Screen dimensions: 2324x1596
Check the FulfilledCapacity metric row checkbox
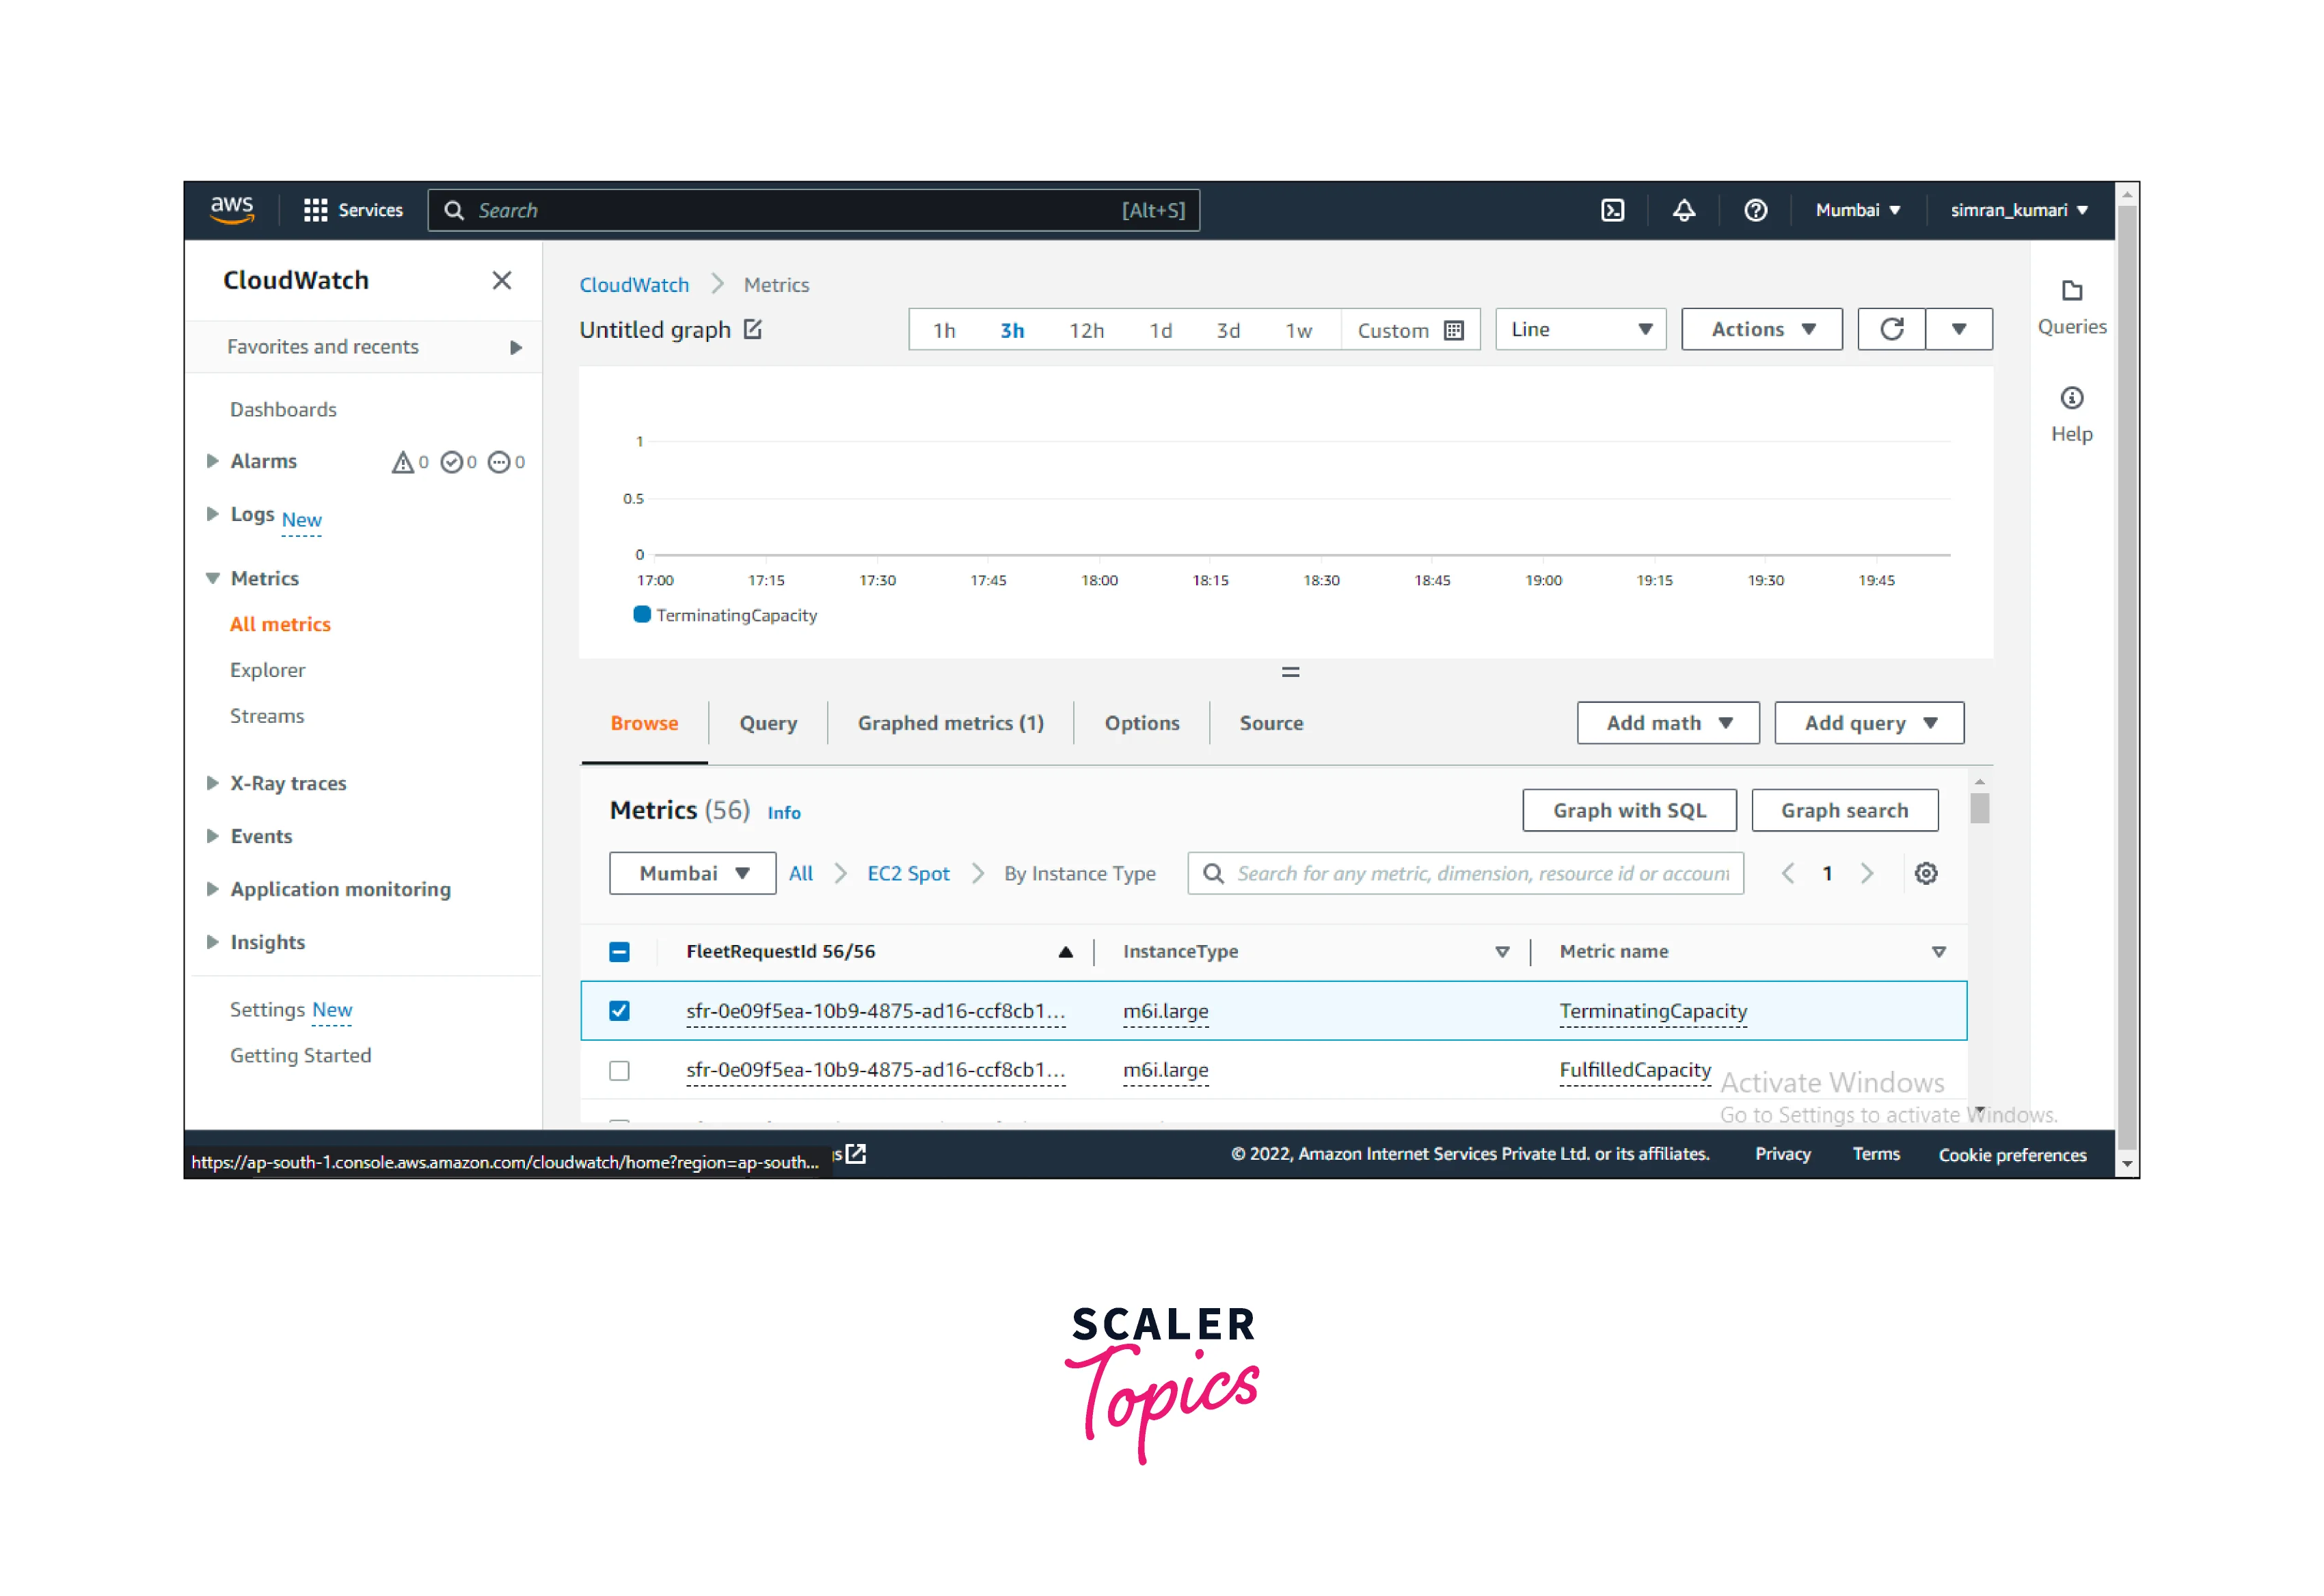pos(619,1071)
